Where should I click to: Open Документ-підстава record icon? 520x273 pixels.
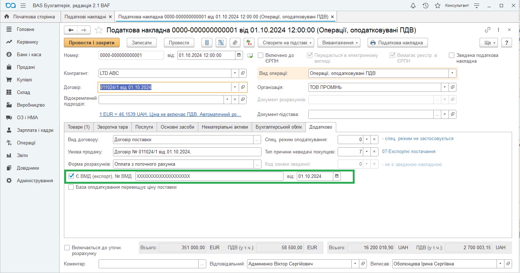click(x=452, y=114)
